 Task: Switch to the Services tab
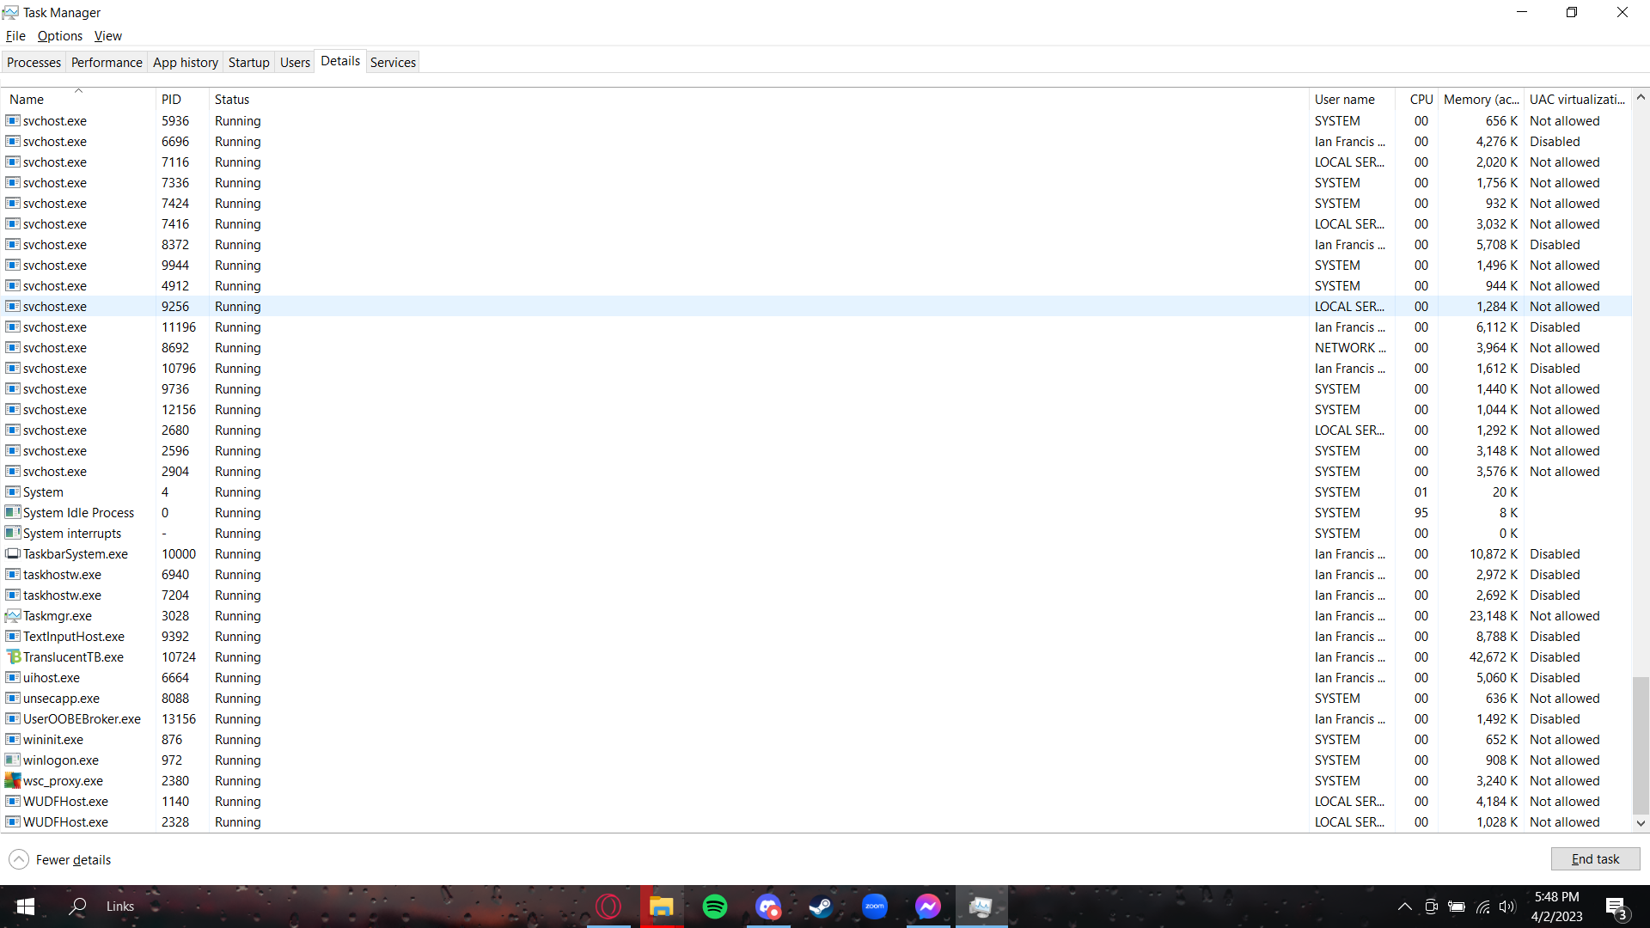393,61
